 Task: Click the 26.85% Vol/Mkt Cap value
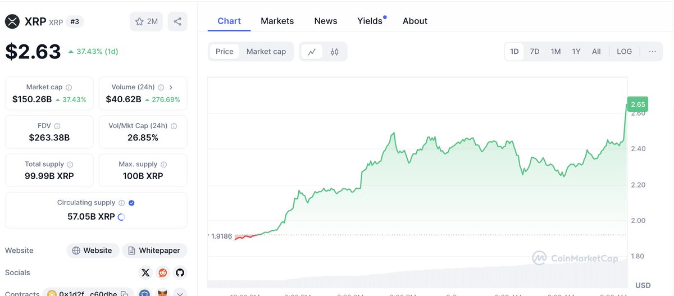click(143, 138)
